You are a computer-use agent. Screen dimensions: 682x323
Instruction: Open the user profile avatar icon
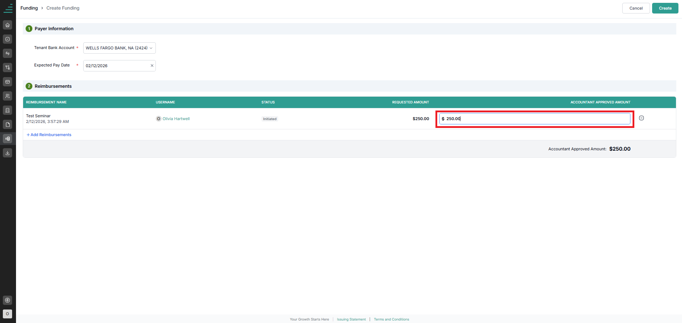pos(7,314)
